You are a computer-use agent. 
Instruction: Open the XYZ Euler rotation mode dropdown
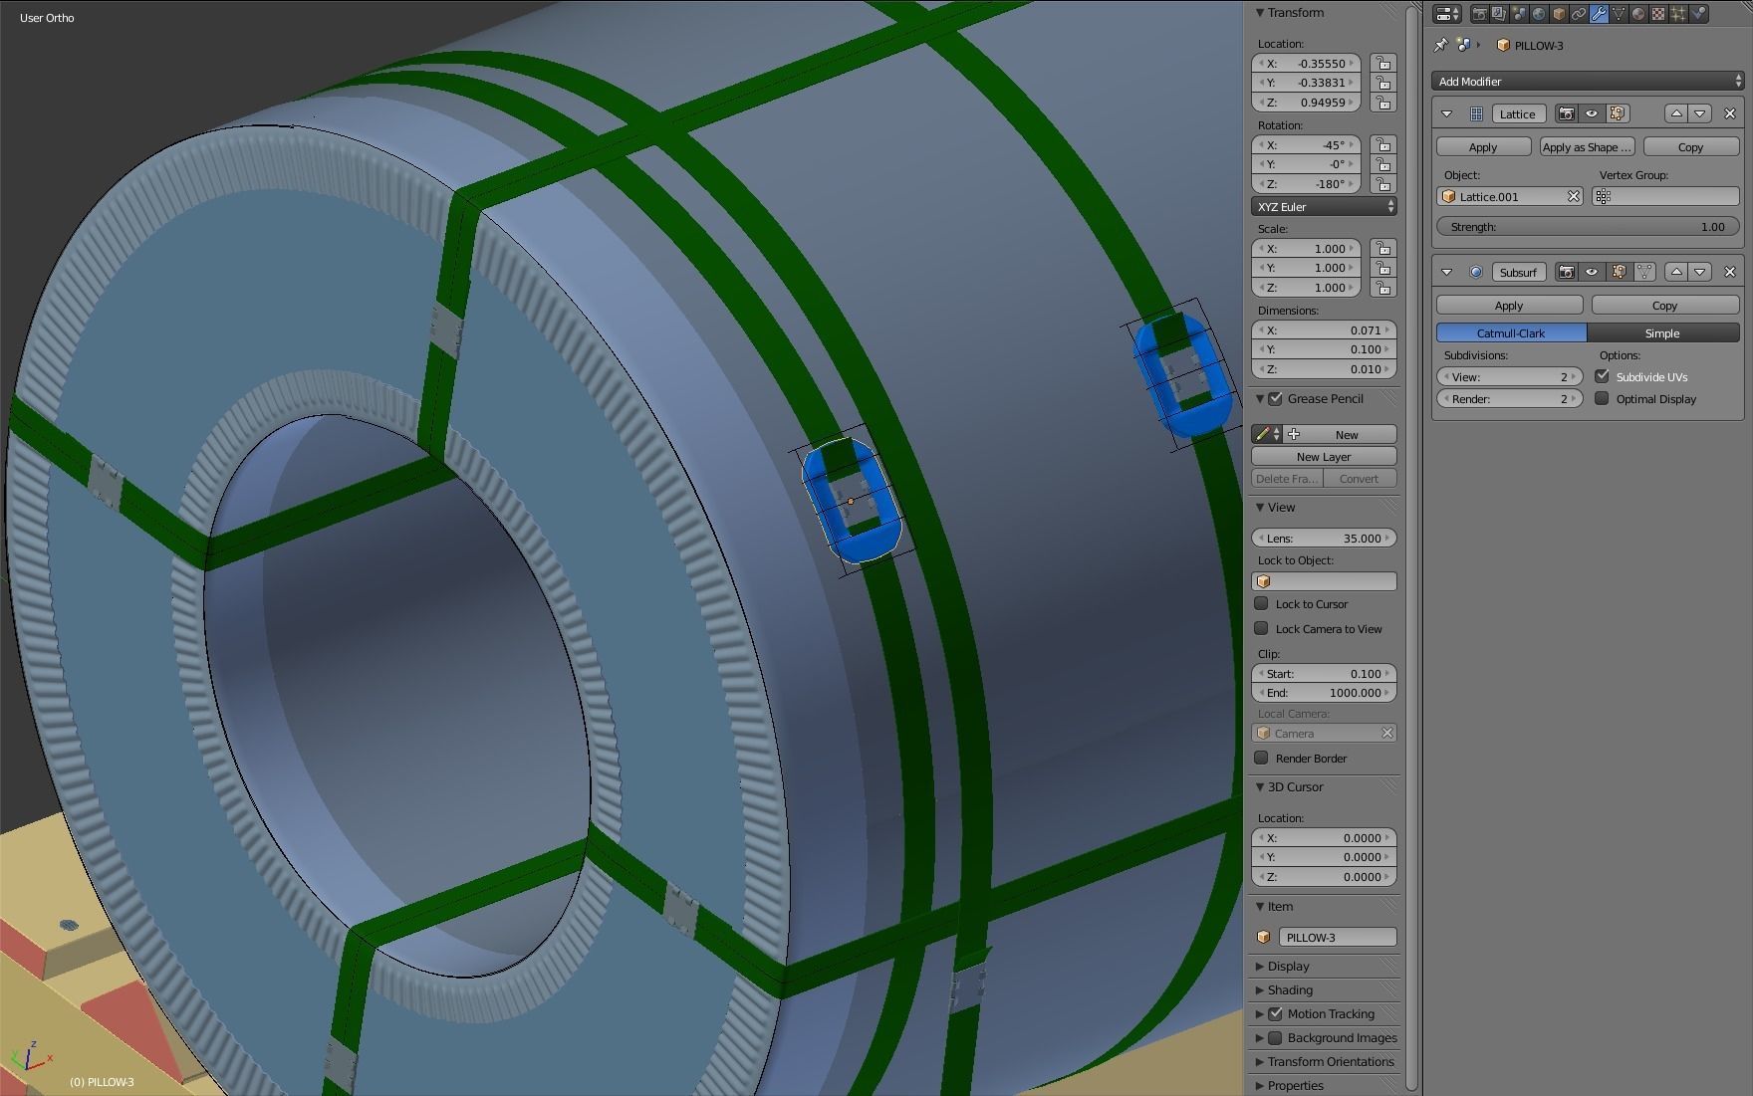pyautogui.click(x=1324, y=206)
